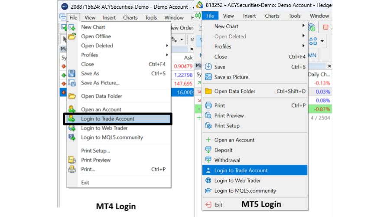Click the MT5 Save as Picture icon
Viewport: 390px width, 217px height.
tap(208, 77)
